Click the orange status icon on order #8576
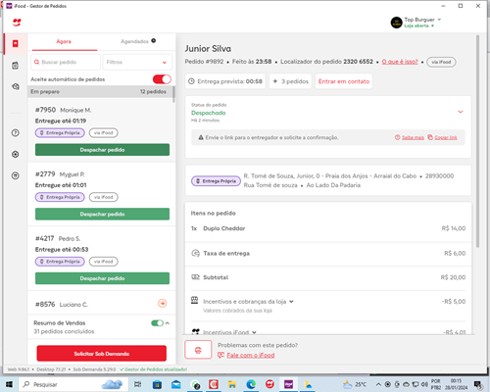Viewport: 490px width, 392px height. click(x=163, y=304)
